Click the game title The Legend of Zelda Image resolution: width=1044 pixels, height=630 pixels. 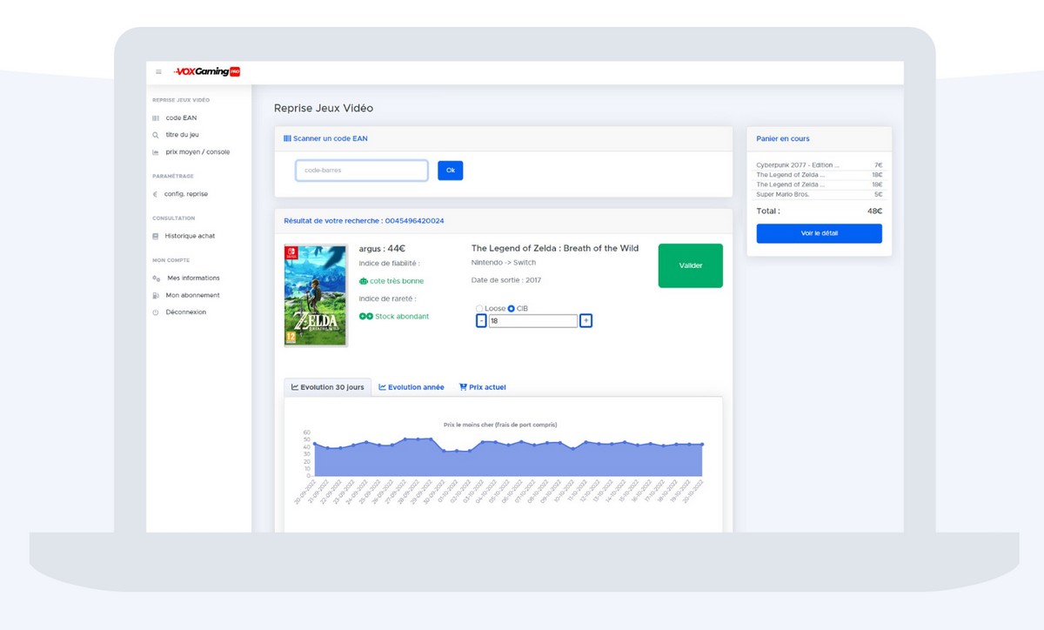555,249
